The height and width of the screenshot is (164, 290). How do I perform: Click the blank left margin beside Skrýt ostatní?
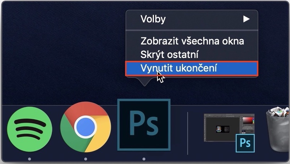(x=133, y=54)
